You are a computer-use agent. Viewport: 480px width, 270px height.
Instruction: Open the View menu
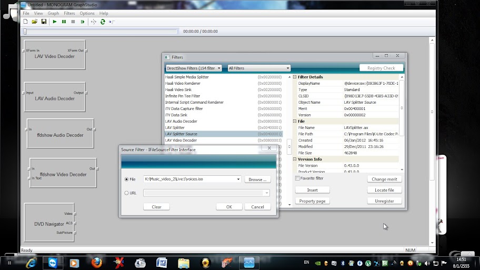point(38,13)
